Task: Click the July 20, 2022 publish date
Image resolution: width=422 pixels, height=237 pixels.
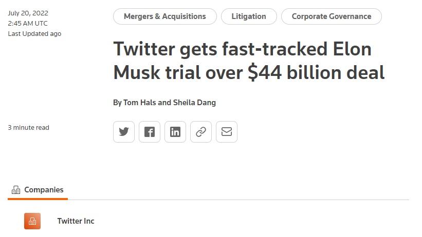Action: 28,13
